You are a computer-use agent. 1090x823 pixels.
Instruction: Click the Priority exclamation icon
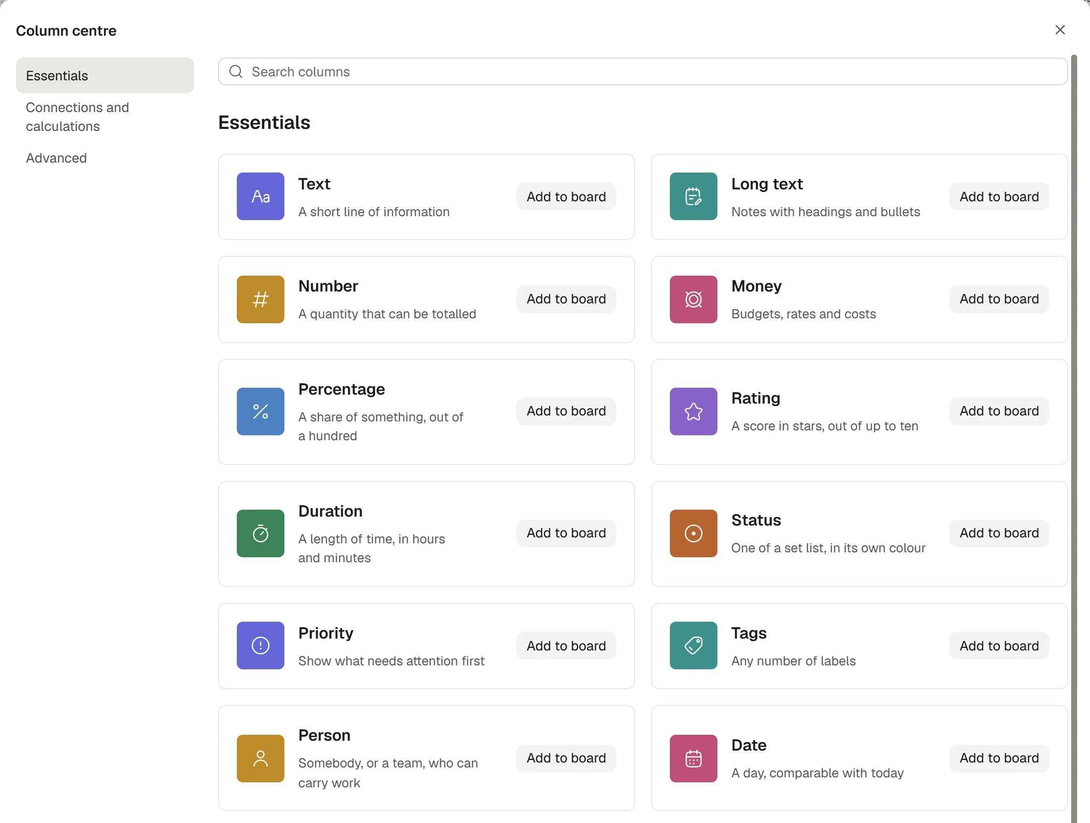261,646
